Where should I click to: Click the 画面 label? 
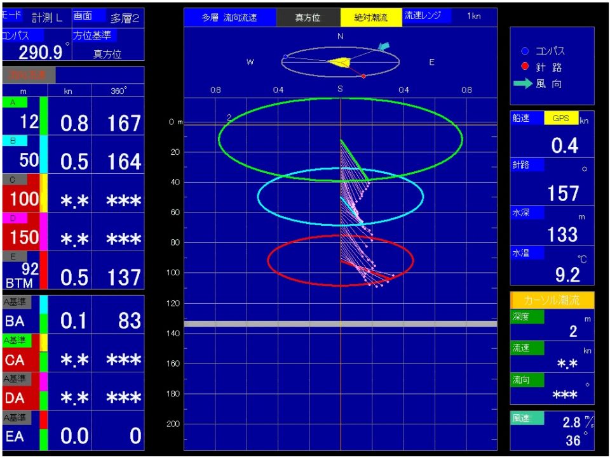(89, 15)
